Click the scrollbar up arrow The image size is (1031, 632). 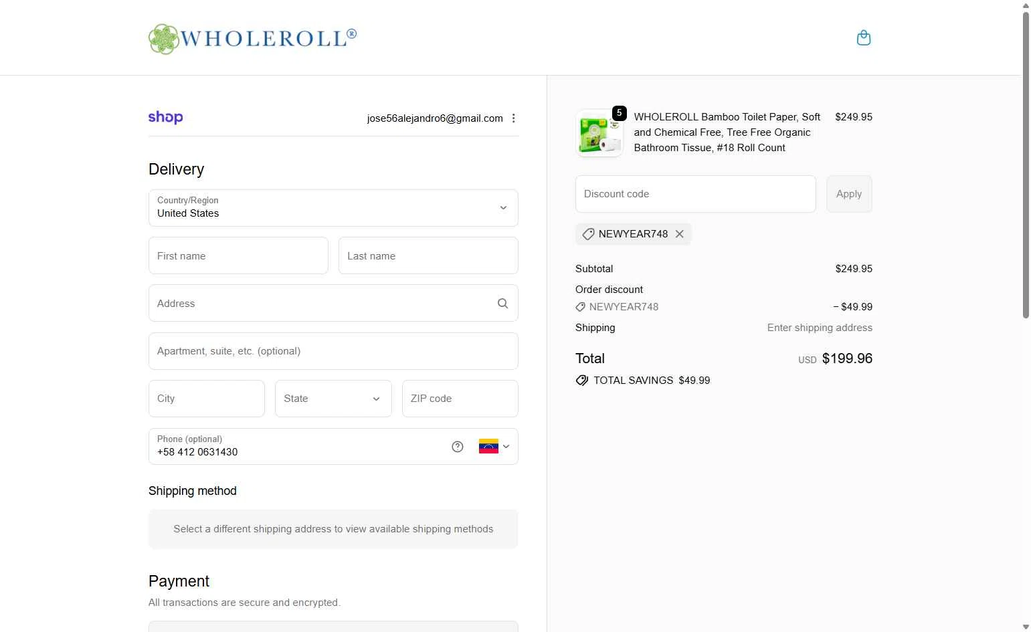pyautogui.click(x=1026, y=5)
